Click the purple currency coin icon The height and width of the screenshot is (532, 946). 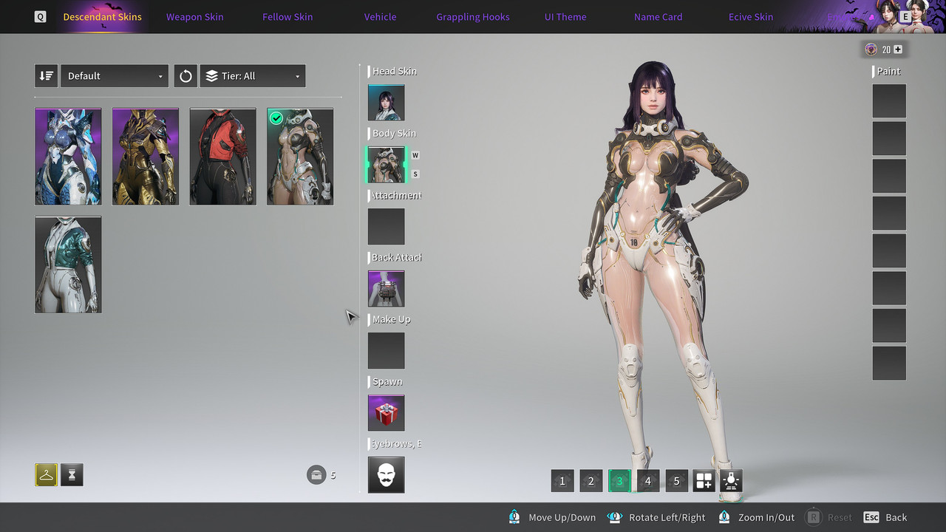(871, 50)
